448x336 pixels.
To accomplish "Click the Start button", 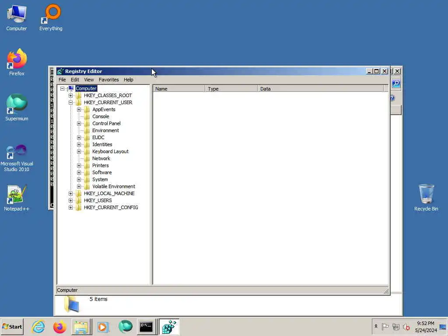I will coord(12,326).
